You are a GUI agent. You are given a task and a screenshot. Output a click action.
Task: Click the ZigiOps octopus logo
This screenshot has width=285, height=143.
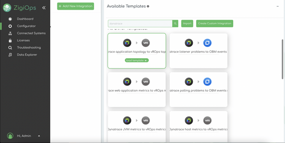(7, 8)
